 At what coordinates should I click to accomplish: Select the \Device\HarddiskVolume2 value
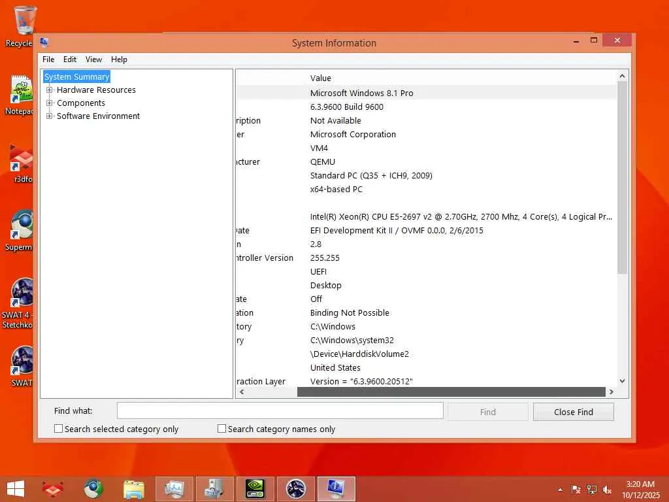pos(359,354)
